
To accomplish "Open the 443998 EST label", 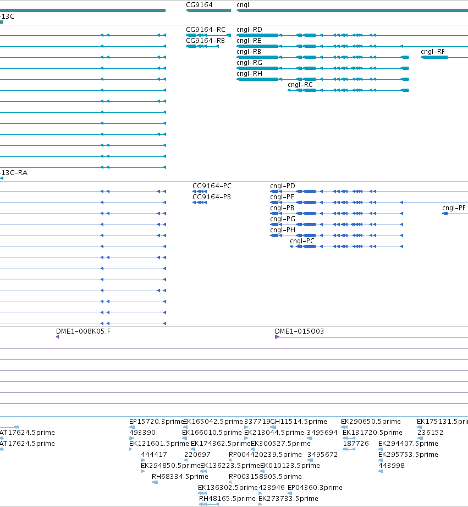I will coord(392,465).
